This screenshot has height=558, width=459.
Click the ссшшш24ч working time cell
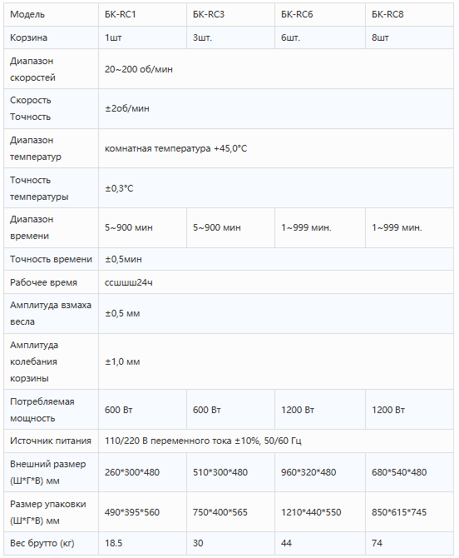(276, 282)
